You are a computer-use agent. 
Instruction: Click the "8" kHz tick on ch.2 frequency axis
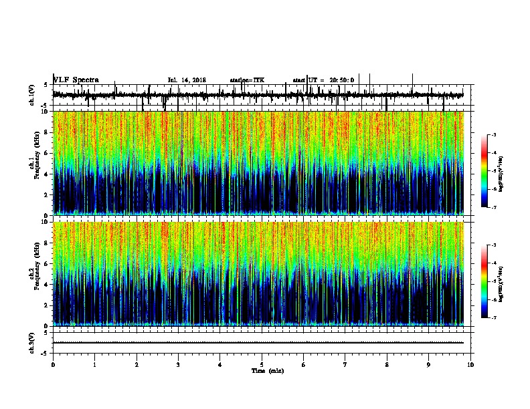point(46,243)
